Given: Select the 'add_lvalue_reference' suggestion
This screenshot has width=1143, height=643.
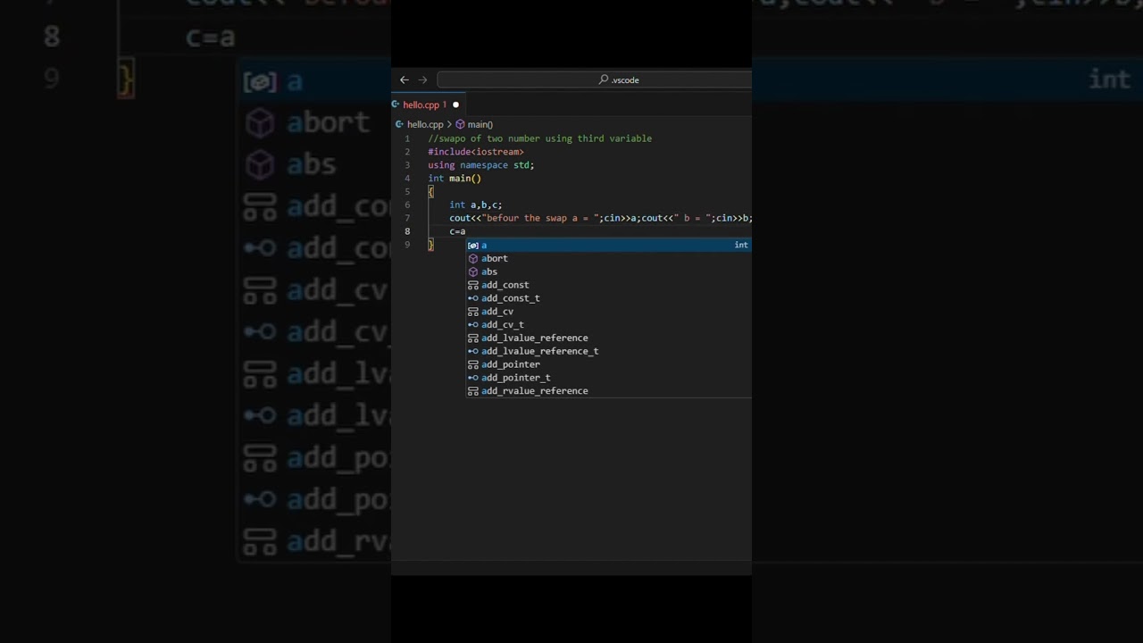Looking at the screenshot, I should 608,338.
